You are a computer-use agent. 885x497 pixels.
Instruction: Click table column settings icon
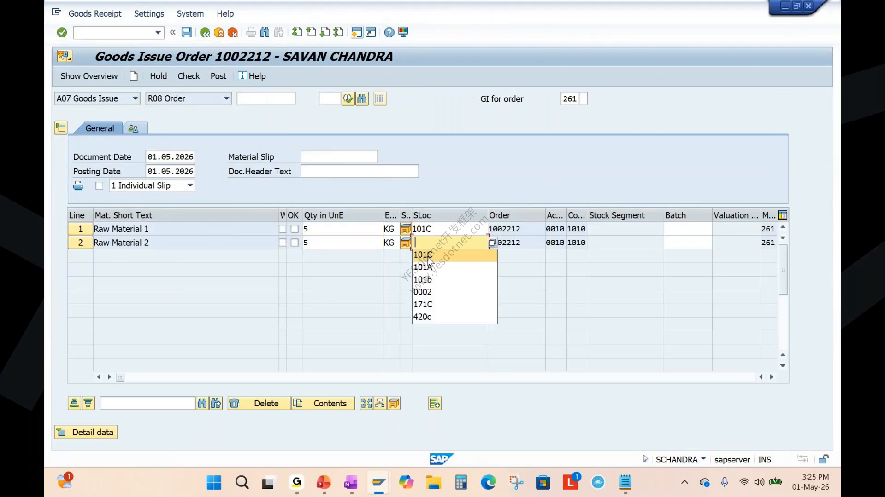click(x=783, y=215)
